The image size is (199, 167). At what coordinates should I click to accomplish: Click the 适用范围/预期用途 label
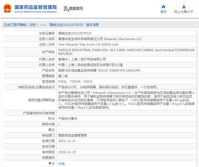[41, 100]
